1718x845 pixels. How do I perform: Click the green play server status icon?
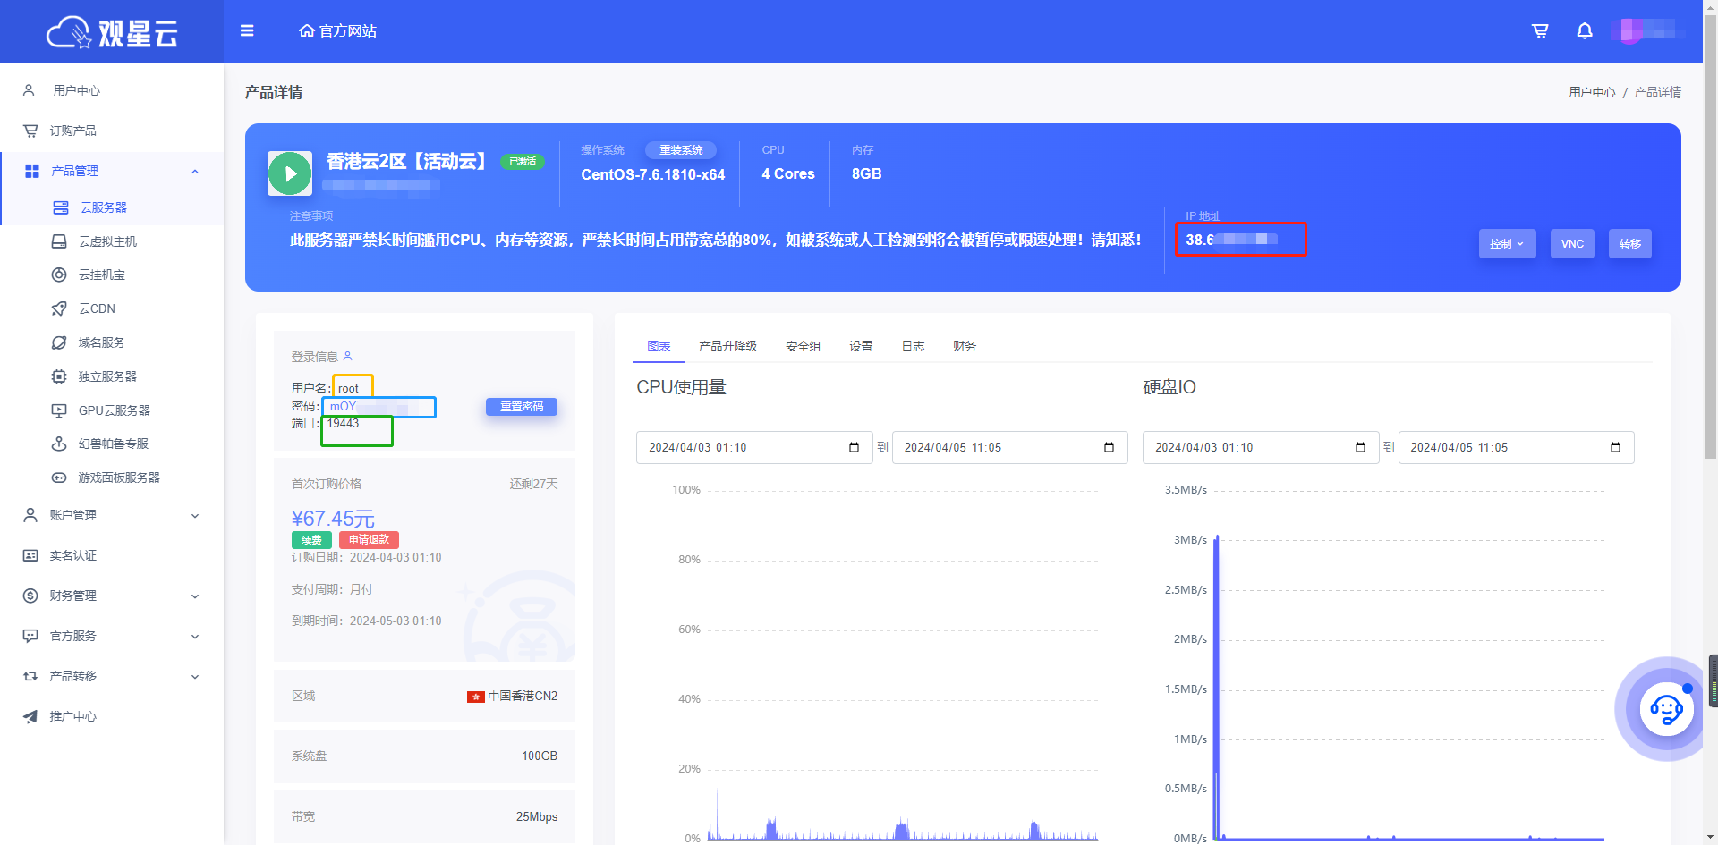click(x=290, y=173)
